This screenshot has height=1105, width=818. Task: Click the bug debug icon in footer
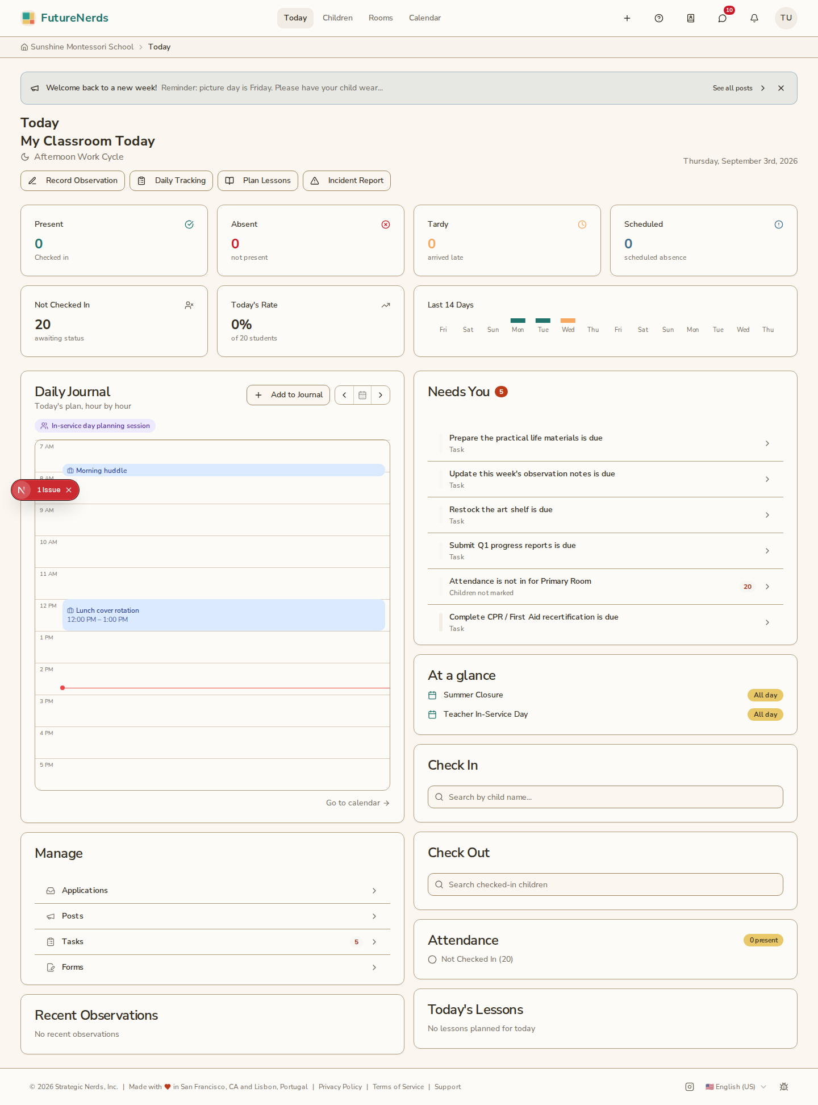click(x=784, y=1087)
